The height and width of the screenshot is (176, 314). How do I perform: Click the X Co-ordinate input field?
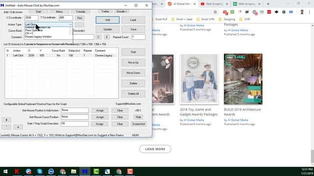point(31,18)
